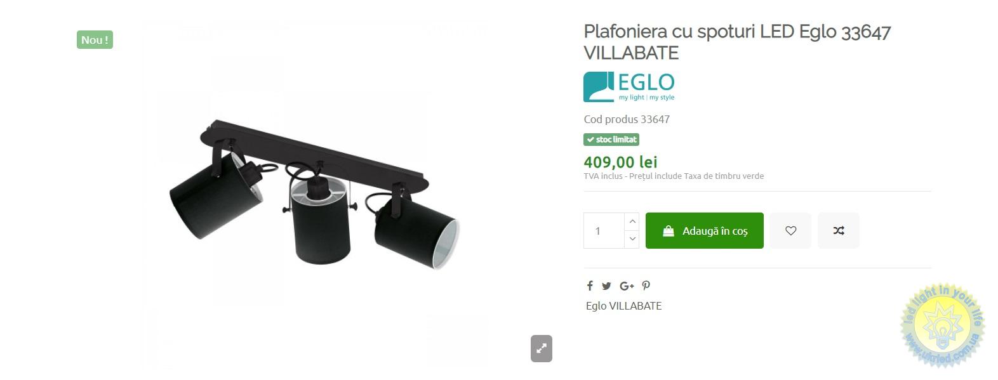Click Adaugă în coș button
The width and height of the screenshot is (998, 380).
point(705,231)
